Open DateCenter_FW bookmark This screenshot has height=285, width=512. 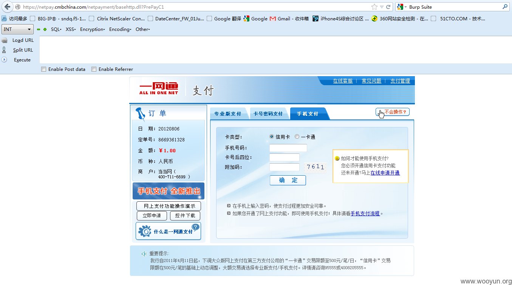pyautogui.click(x=176, y=18)
